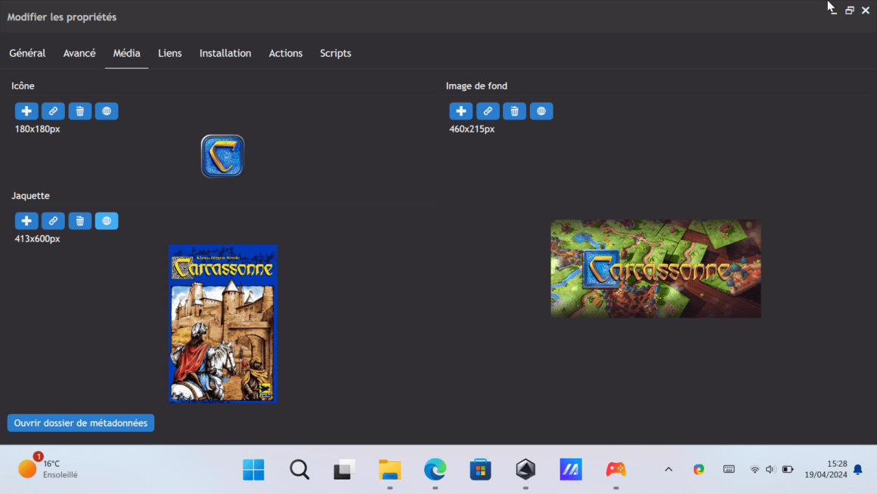Launch Microsoft Edge from the taskbar

click(435, 469)
